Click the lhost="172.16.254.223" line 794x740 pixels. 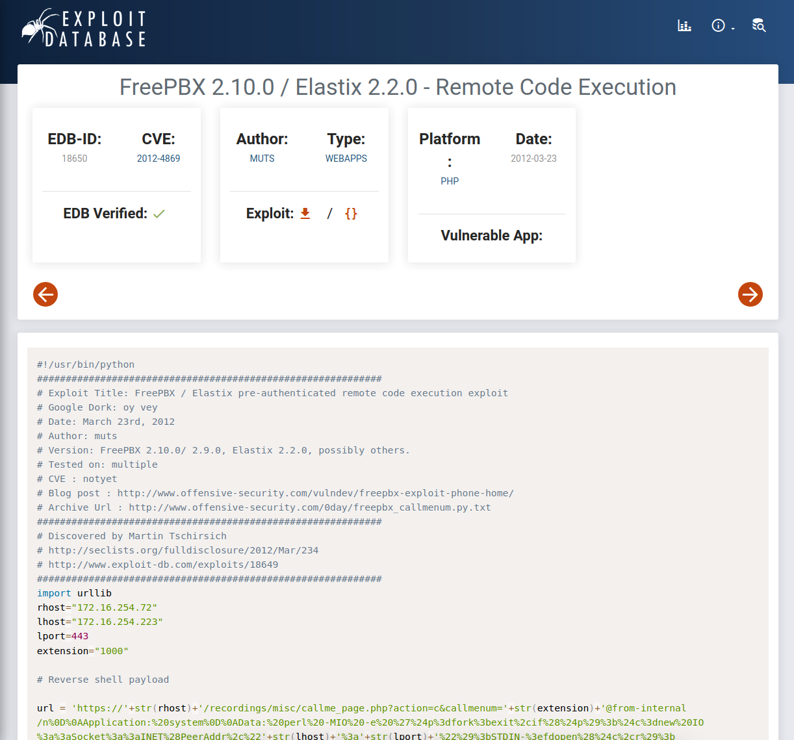[100, 622]
